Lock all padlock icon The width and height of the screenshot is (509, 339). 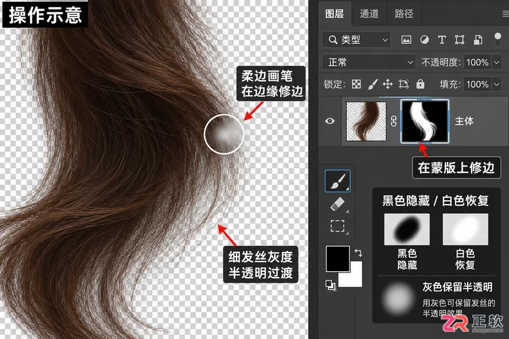tap(421, 84)
